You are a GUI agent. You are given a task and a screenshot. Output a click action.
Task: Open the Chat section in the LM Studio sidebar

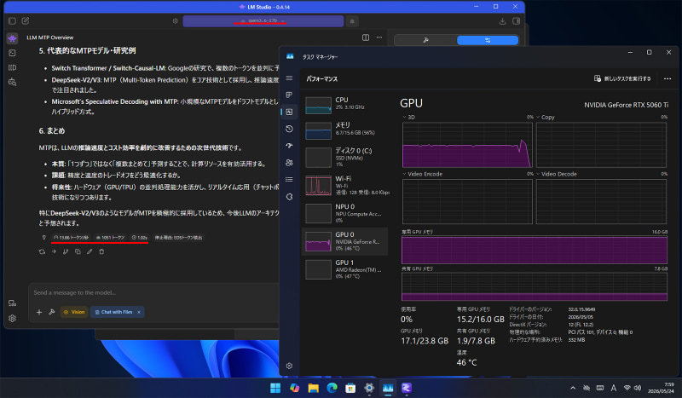12,38
